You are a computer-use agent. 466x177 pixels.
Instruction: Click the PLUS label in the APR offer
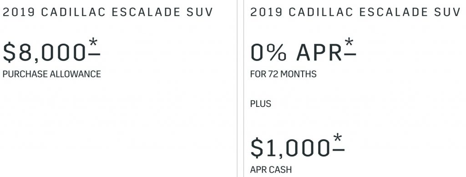point(261,104)
